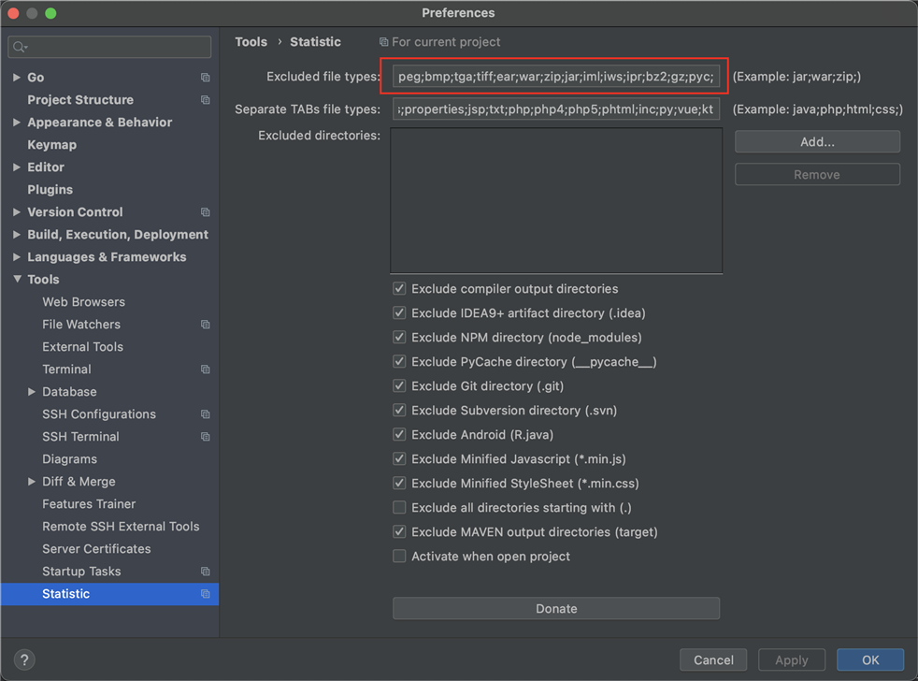Click the search magnifier icon in sidebar
The width and height of the screenshot is (918, 681).
[x=20, y=47]
